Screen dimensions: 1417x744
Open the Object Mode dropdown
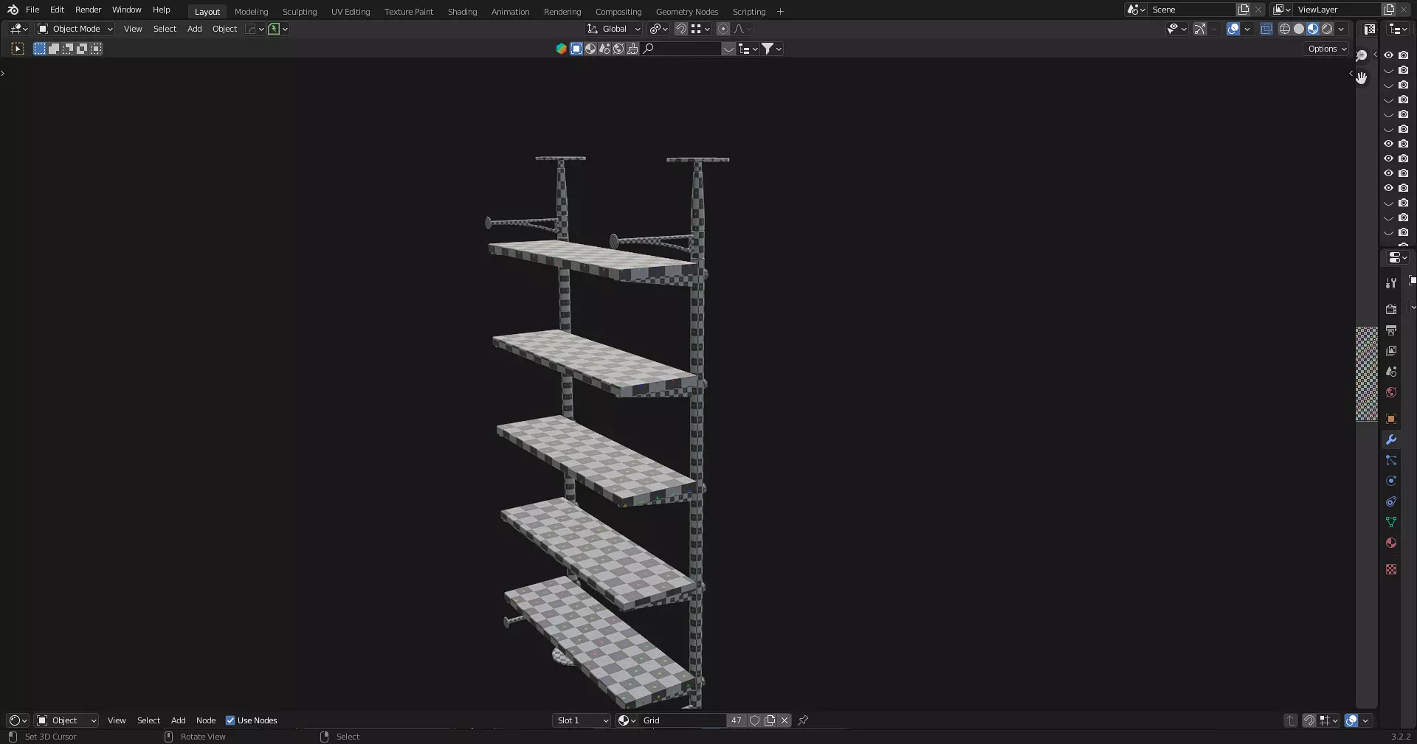tap(75, 29)
